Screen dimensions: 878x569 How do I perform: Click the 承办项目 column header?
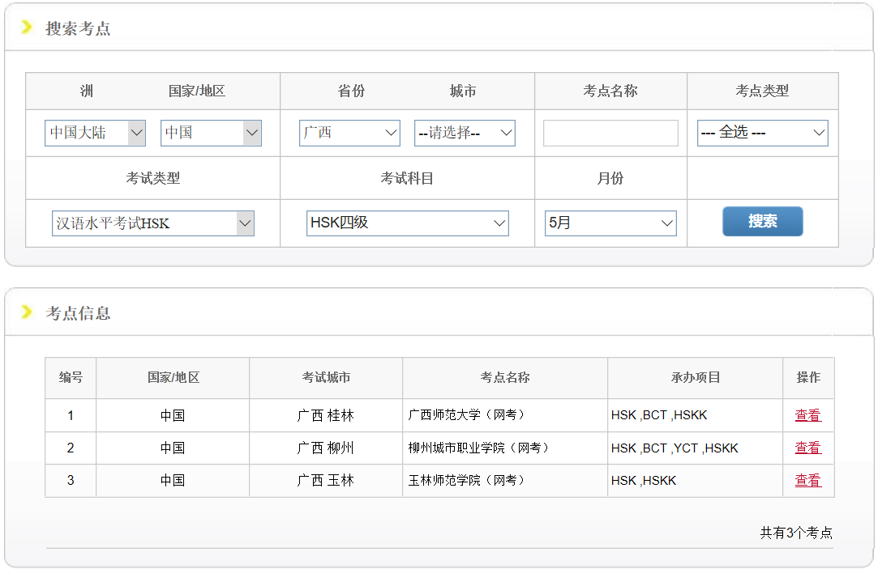pyautogui.click(x=695, y=378)
